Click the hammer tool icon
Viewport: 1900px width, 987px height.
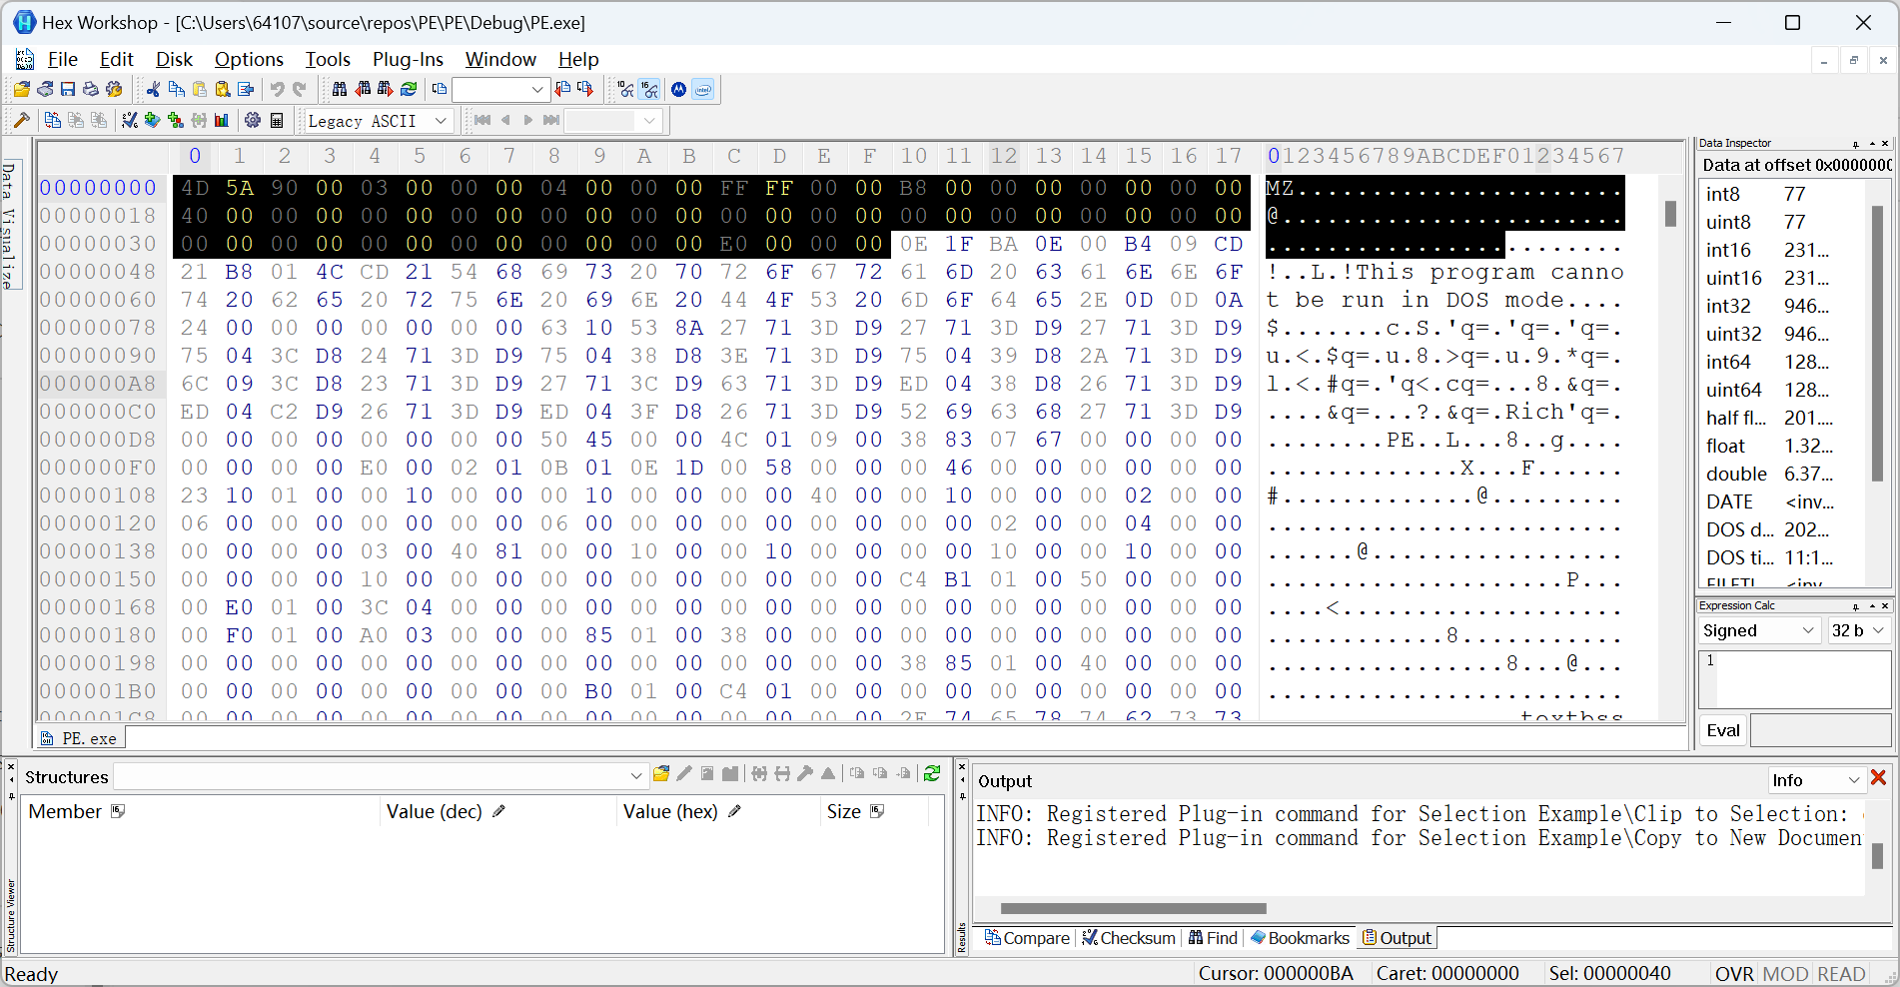(x=21, y=121)
